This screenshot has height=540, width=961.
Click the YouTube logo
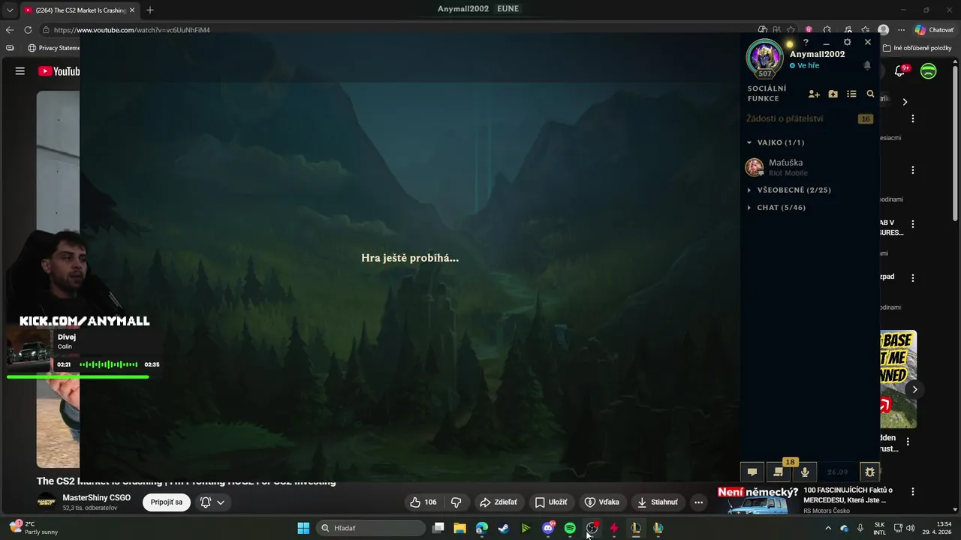[x=59, y=71]
